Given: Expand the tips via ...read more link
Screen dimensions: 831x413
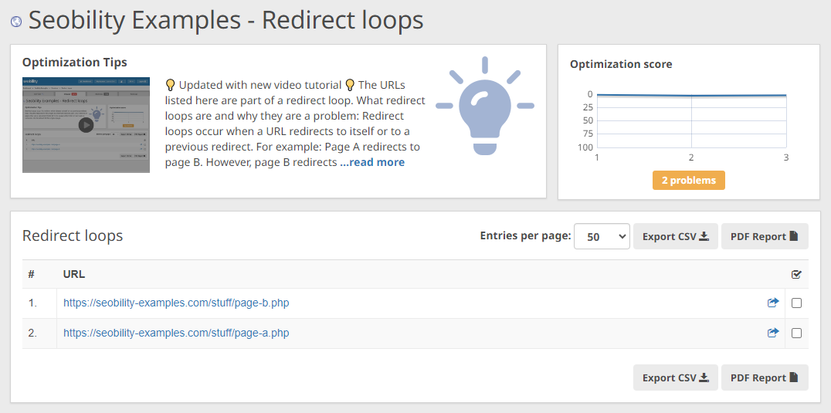Looking at the screenshot, I should pos(372,162).
